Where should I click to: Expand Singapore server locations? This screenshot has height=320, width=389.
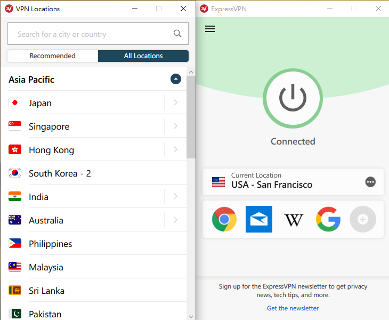(x=176, y=126)
